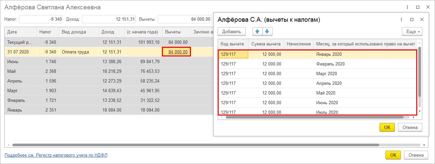
Task: Click the 89 841,79 cumulative income cell
Action: [143, 61]
